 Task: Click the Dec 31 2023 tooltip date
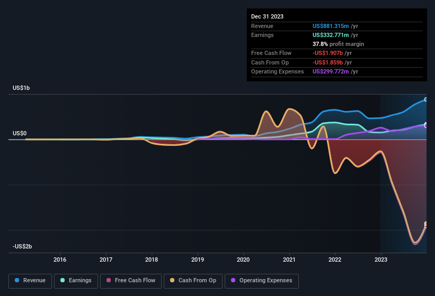(x=267, y=16)
